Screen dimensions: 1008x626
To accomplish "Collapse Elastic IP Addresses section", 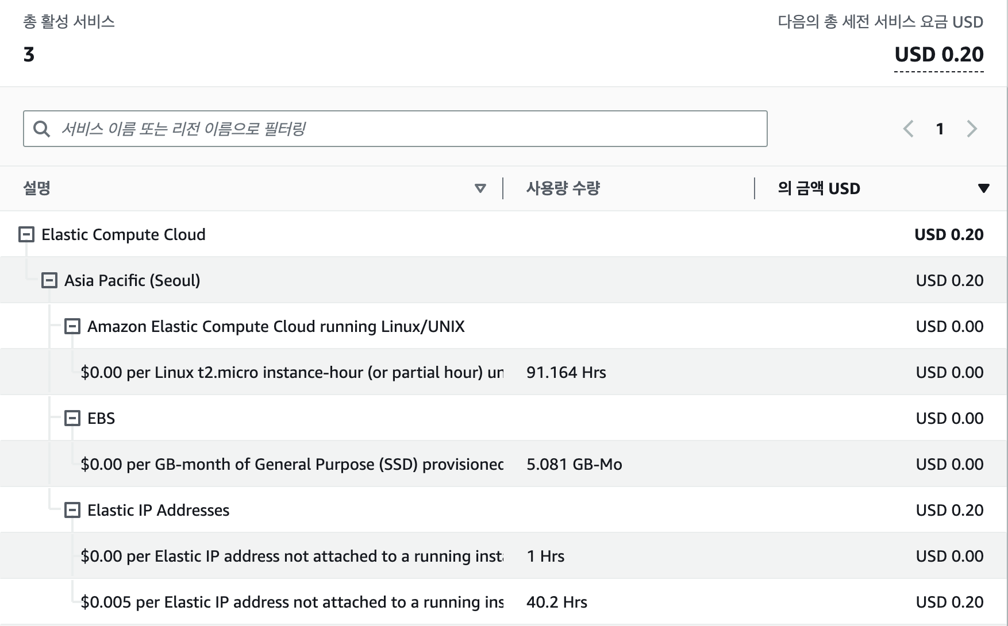I will (72, 510).
